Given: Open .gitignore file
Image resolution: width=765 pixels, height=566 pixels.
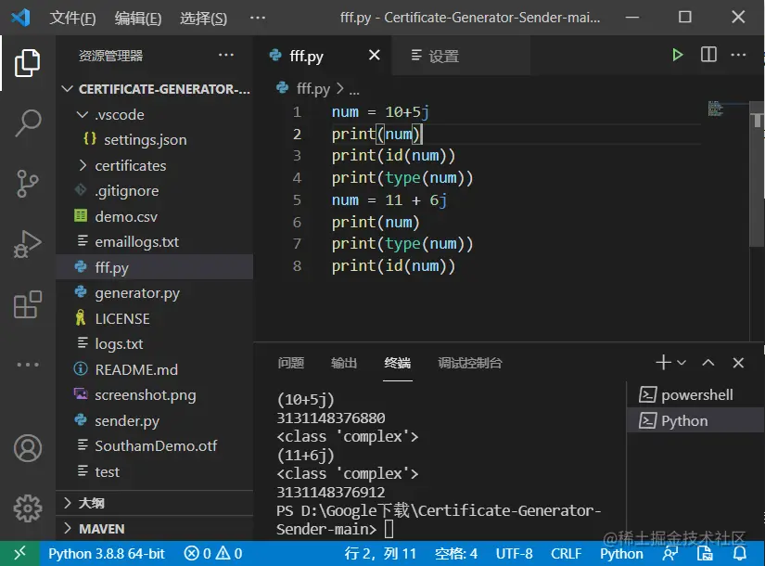Looking at the screenshot, I should click(x=154, y=191).
